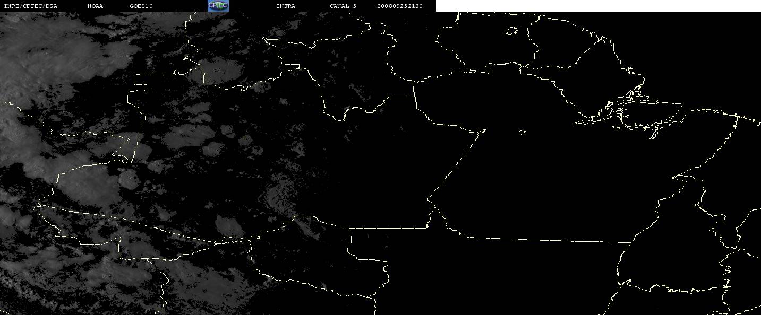Click the "INPE/CPTEC/DSA" header text
Image resolution: width=761 pixels, height=315 pixels.
[30, 6]
